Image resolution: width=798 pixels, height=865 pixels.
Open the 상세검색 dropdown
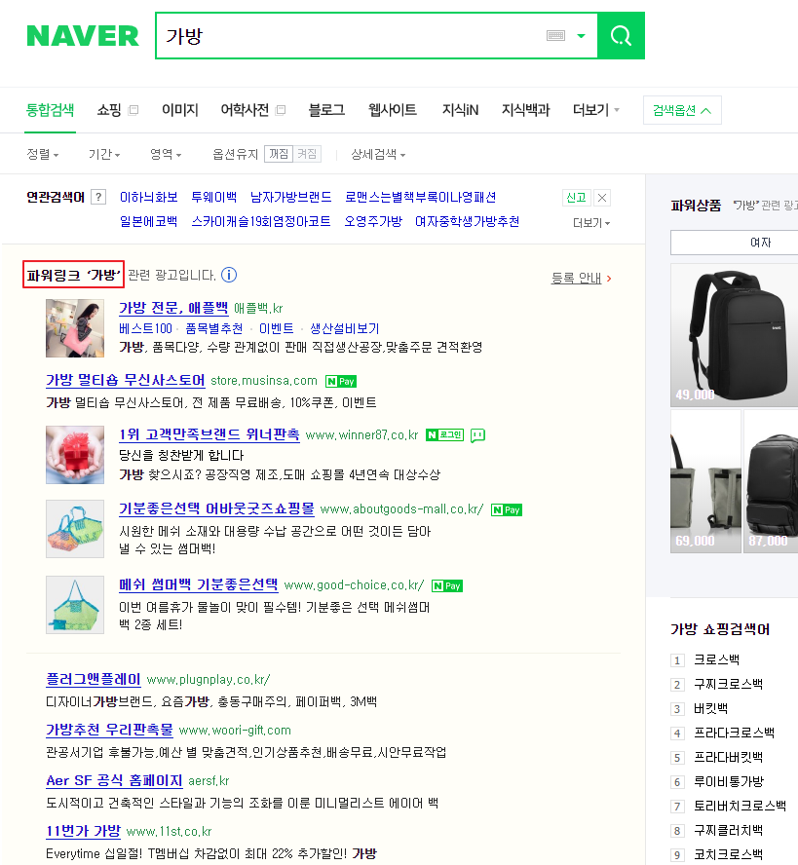click(x=378, y=155)
